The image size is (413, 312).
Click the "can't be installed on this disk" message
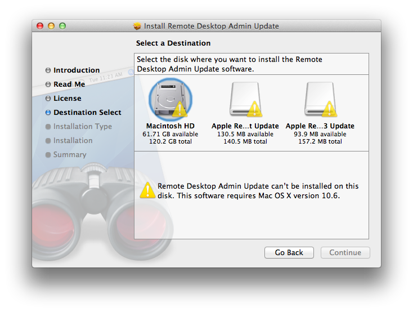pyautogui.click(x=258, y=191)
